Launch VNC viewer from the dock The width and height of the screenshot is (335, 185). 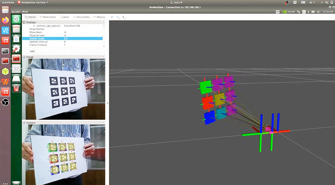tap(5, 31)
